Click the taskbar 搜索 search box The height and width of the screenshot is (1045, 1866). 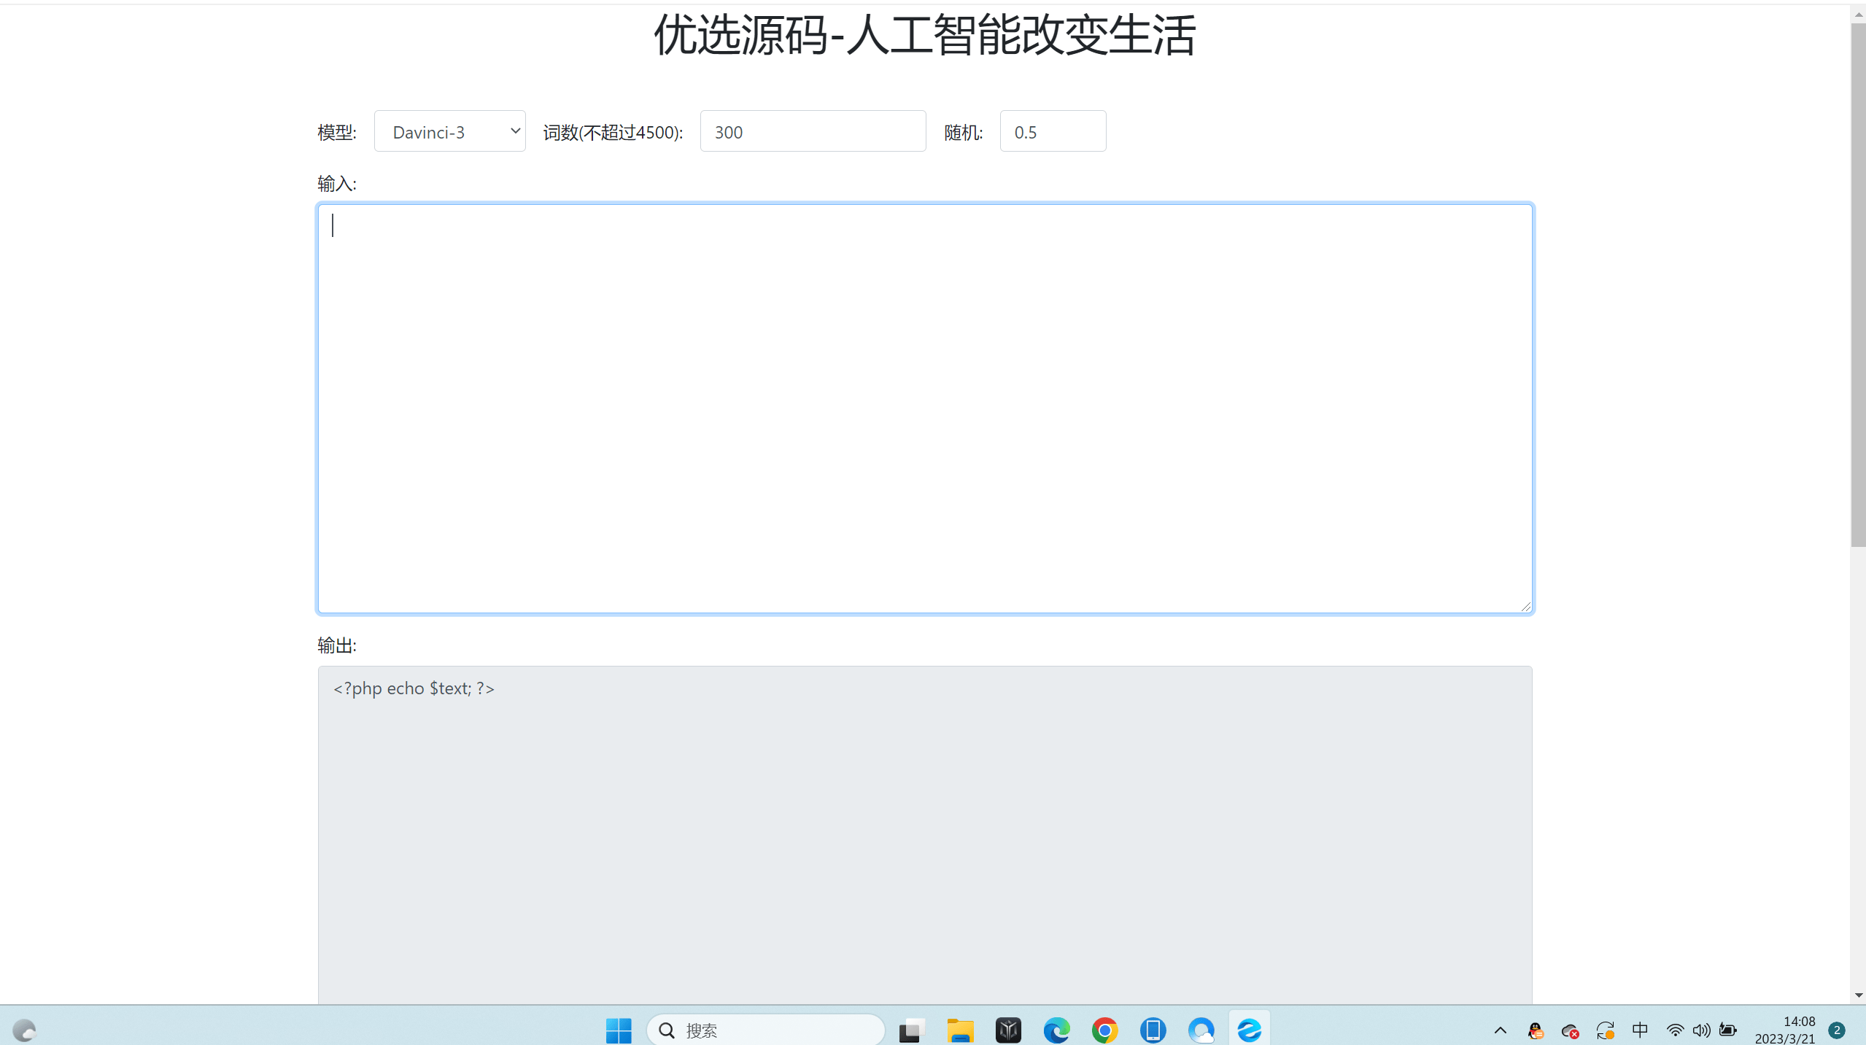(766, 1030)
